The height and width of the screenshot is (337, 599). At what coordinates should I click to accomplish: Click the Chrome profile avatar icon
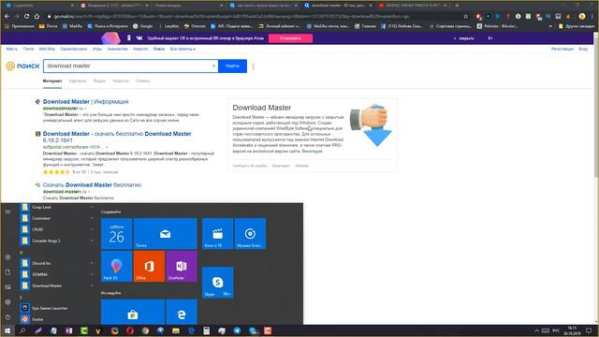[582, 17]
